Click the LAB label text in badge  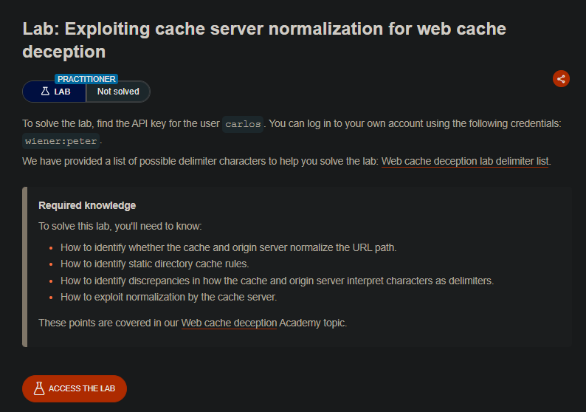click(x=62, y=92)
